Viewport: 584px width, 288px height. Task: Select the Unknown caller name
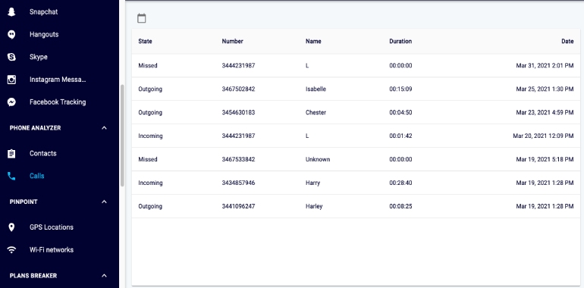[318, 159]
